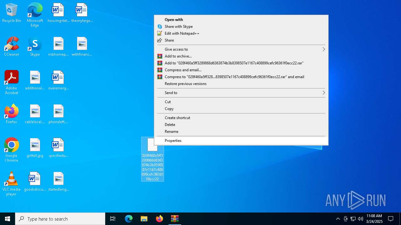Screen dimensions: 401x225
Task: Open the Recycle Bin desktop icon
Action: (x=12, y=13)
